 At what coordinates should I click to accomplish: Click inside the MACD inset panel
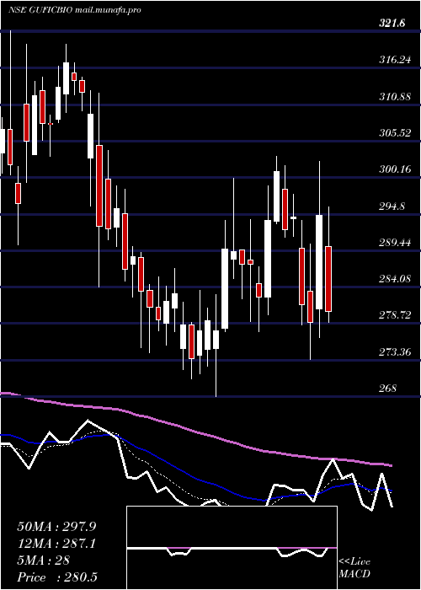(x=232, y=548)
